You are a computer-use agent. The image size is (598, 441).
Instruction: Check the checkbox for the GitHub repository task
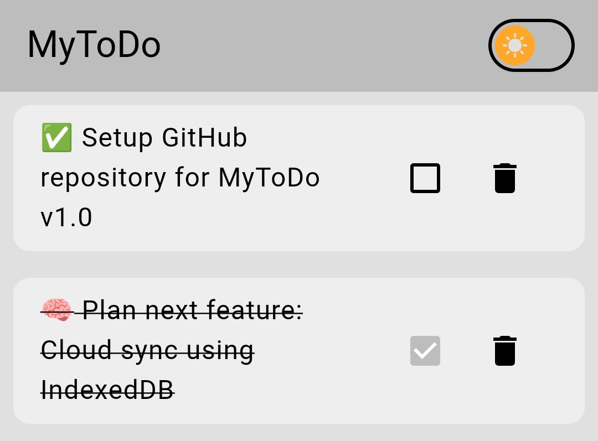point(425,178)
